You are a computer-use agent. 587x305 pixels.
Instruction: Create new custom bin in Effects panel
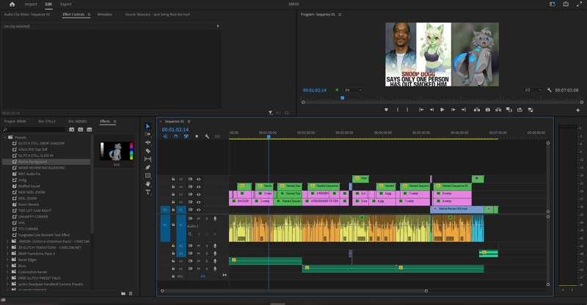click(123, 294)
